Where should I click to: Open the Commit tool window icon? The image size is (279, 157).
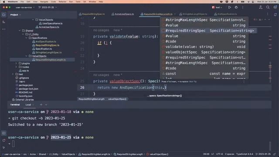click(x=4, y=22)
